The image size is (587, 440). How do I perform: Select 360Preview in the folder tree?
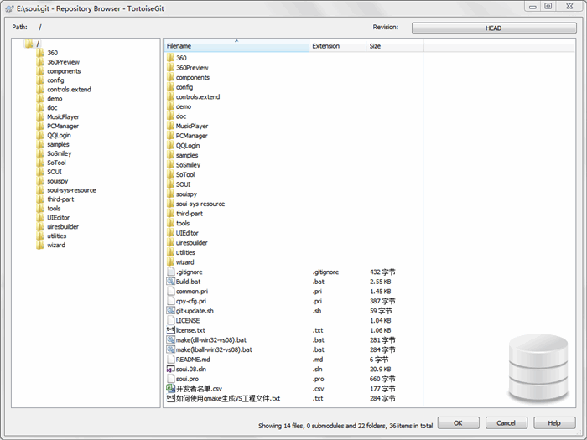(63, 62)
